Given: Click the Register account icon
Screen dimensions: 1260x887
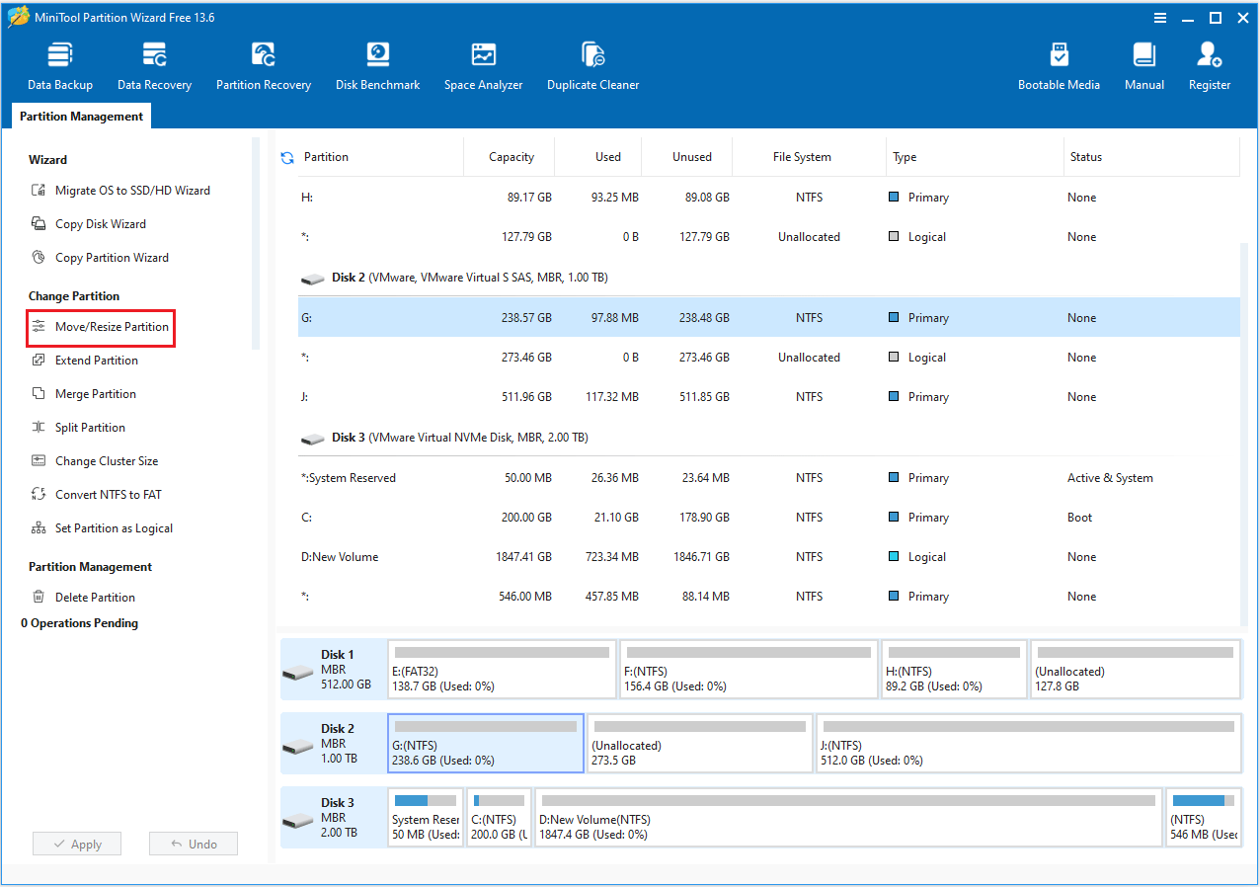Looking at the screenshot, I should [x=1210, y=66].
